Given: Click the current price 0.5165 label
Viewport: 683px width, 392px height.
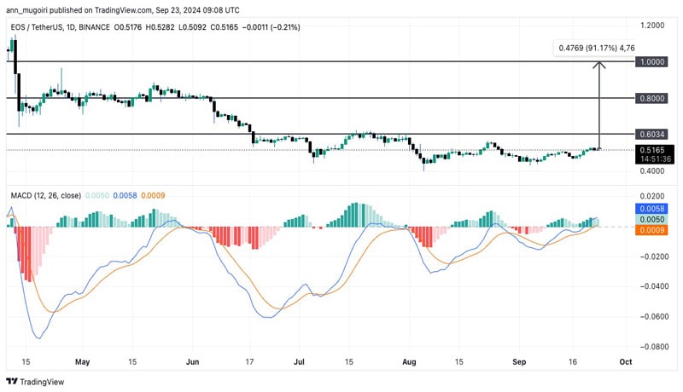Looking at the screenshot, I should 652,150.
